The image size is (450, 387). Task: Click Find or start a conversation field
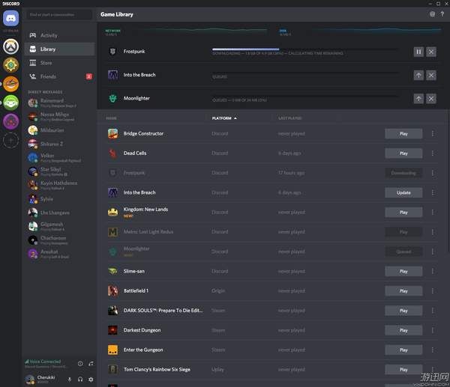(x=59, y=14)
